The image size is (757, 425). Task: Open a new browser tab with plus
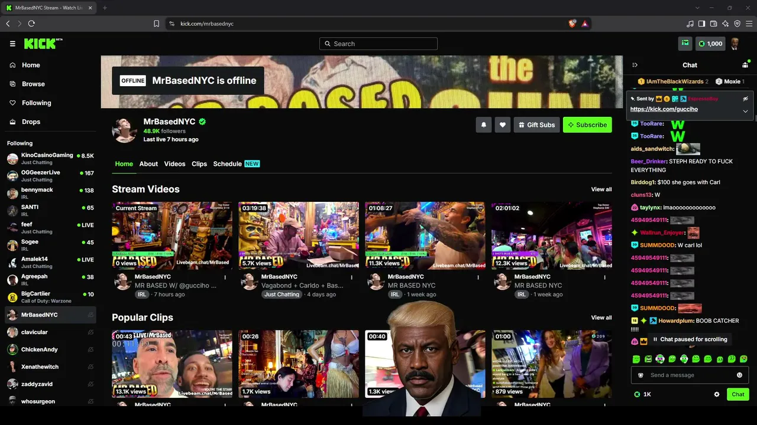(x=105, y=8)
